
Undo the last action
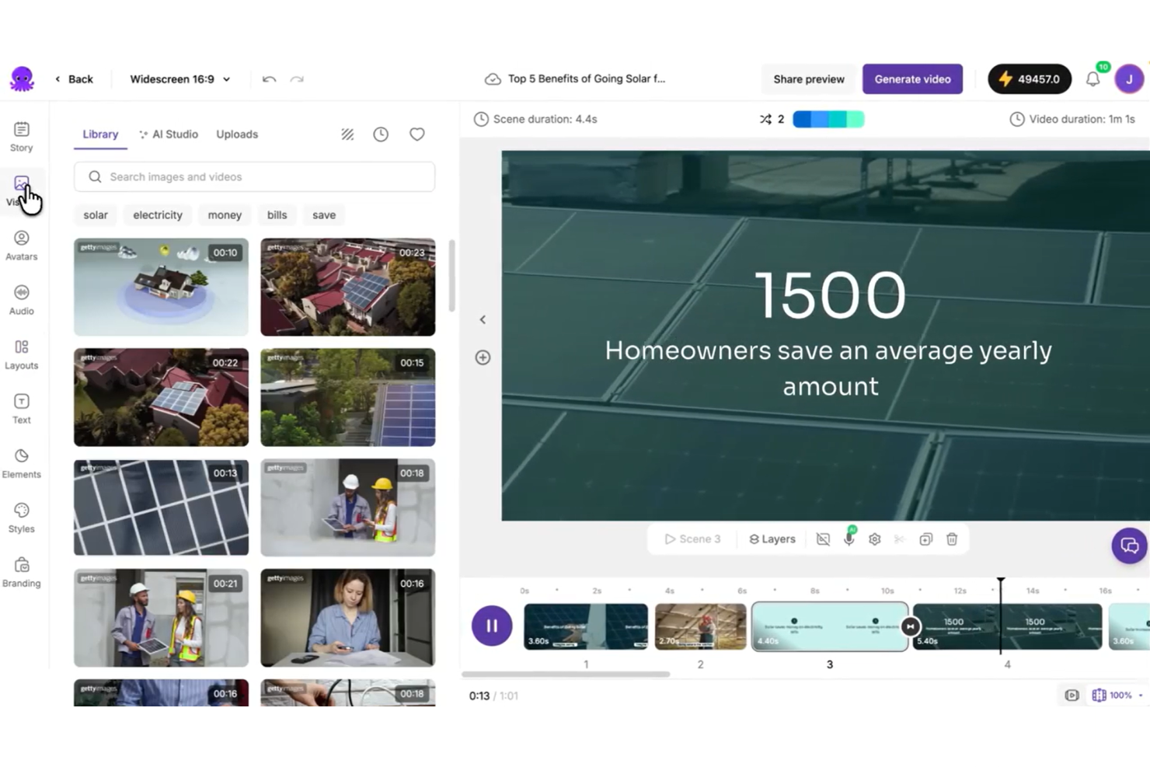click(x=269, y=79)
